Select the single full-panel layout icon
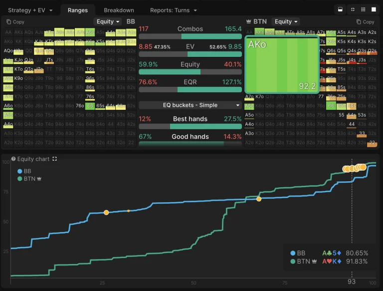This screenshot has width=383, height=291. 374,9
